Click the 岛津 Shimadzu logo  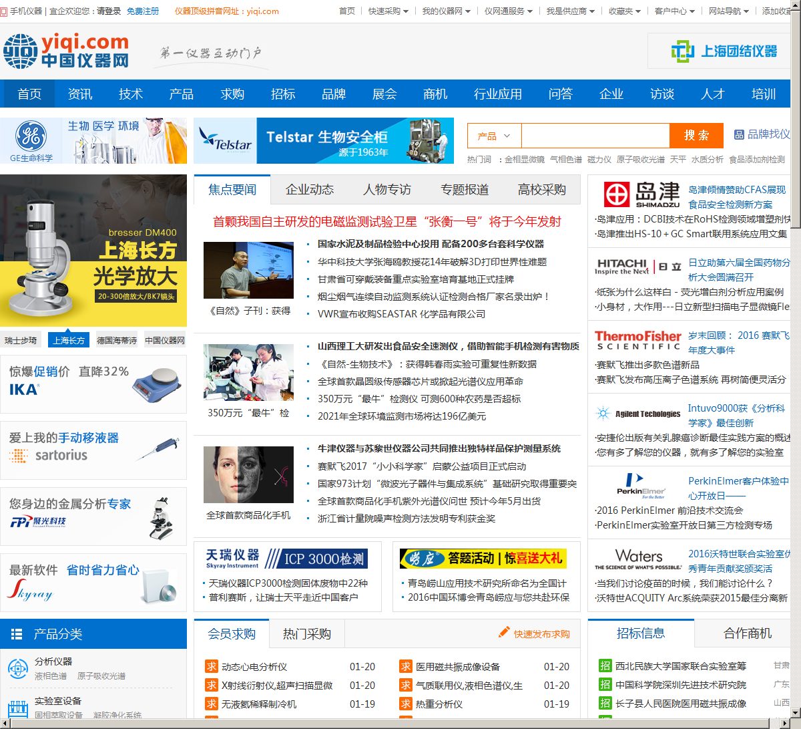pyautogui.click(x=642, y=194)
